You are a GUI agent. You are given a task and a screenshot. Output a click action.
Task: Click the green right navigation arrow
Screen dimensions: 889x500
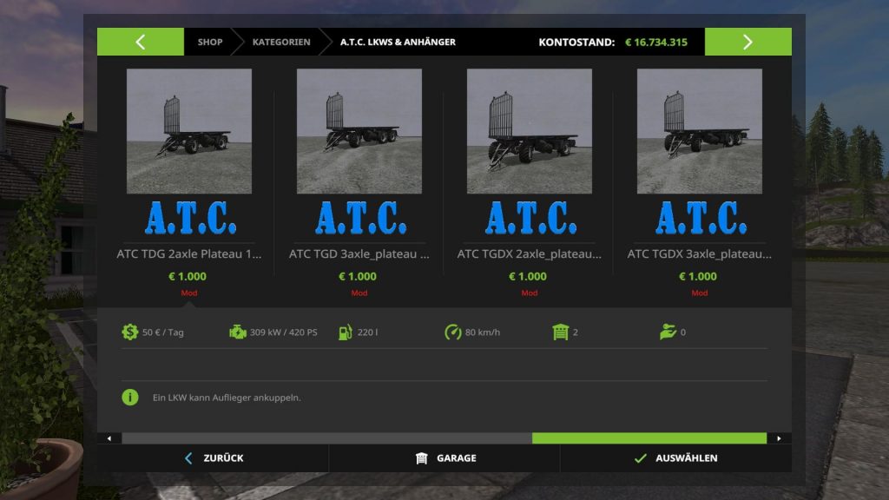pyautogui.click(x=748, y=41)
